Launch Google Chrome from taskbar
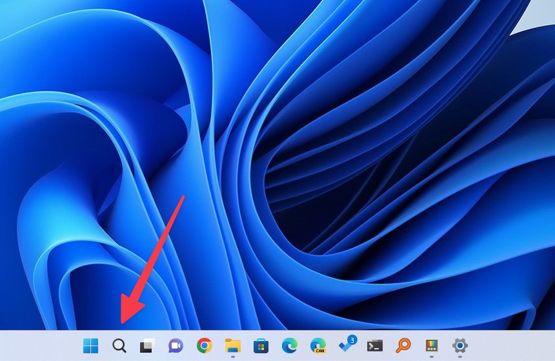Viewport: 555px width, 361px height. (x=204, y=346)
